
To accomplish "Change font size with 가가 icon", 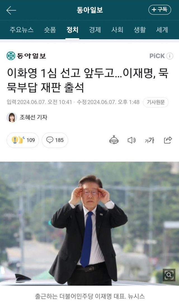I will [150, 140].
